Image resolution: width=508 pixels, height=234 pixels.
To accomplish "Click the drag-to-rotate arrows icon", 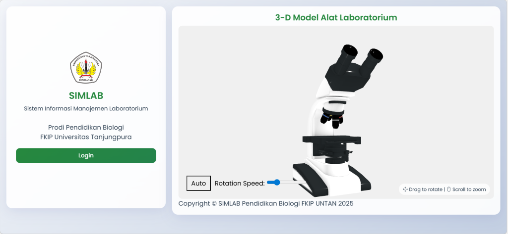I will 405,189.
